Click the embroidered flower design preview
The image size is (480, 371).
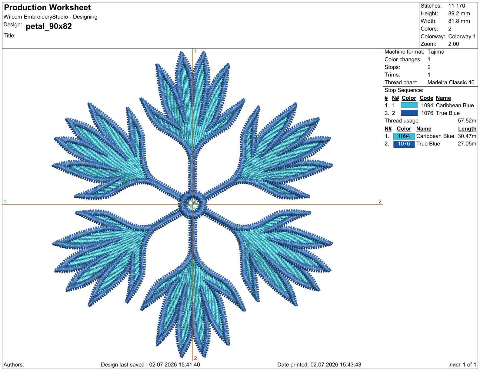click(x=192, y=204)
